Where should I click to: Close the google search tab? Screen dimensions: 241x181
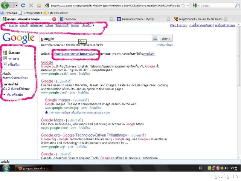[x=54, y=19]
